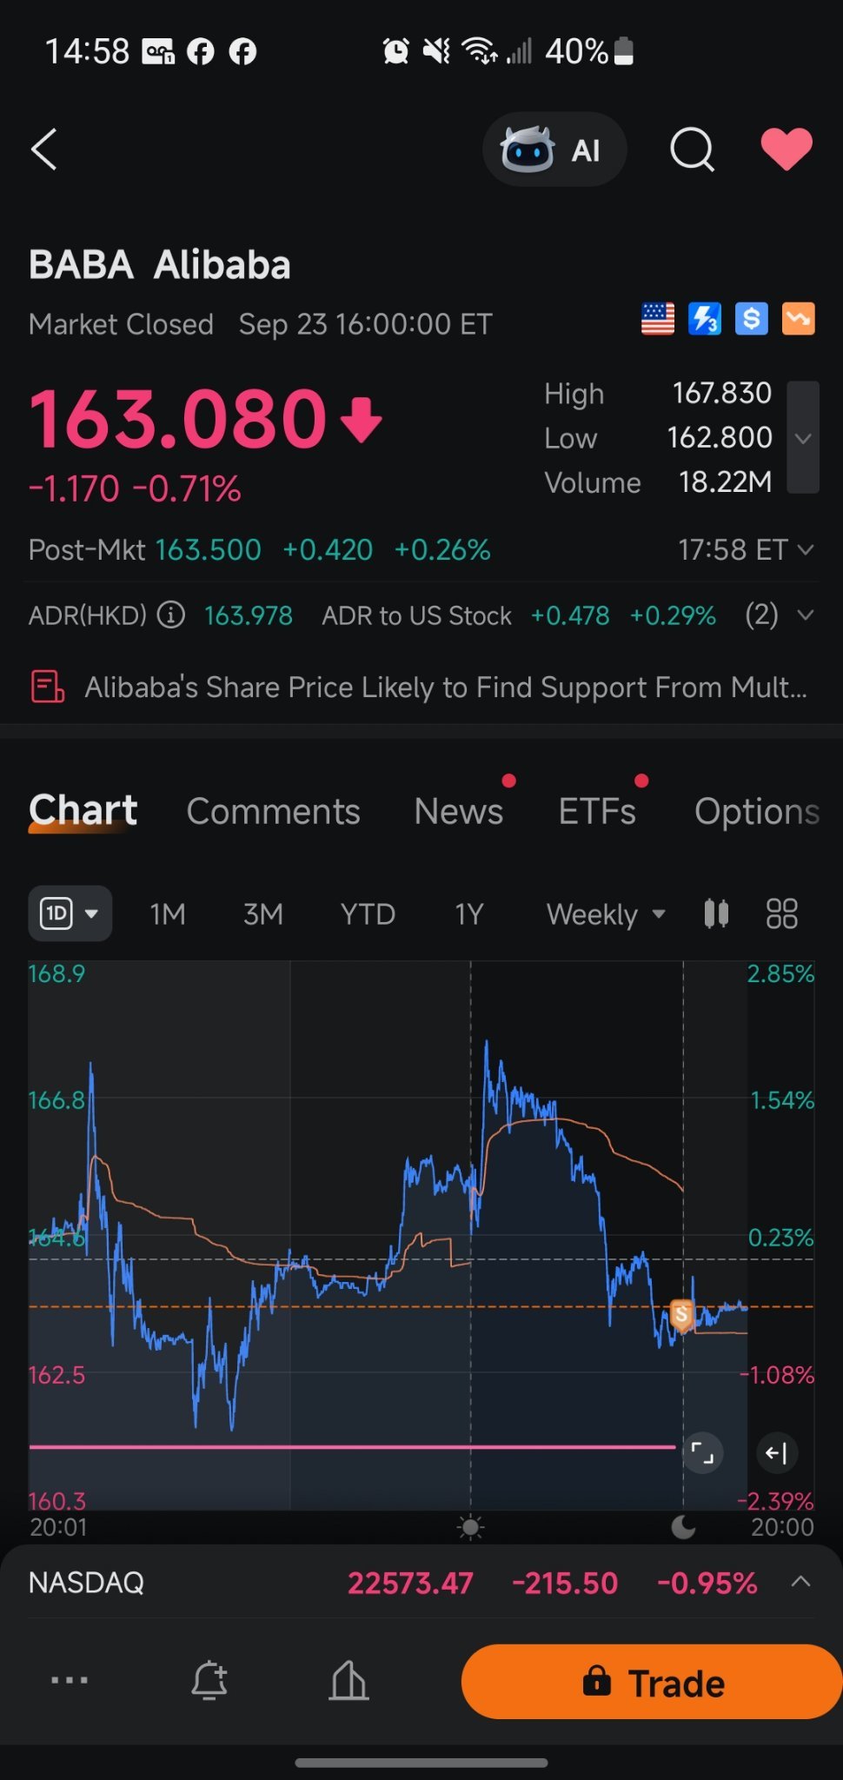843x1780 pixels.
Task: Open the Alibaba share price news headline
Action: [446, 687]
